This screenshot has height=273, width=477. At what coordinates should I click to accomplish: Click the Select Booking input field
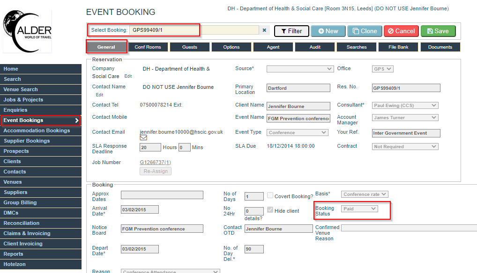194,30
